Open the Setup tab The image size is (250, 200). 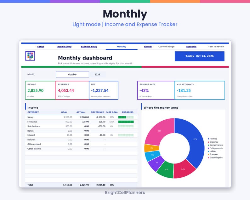(41, 47)
